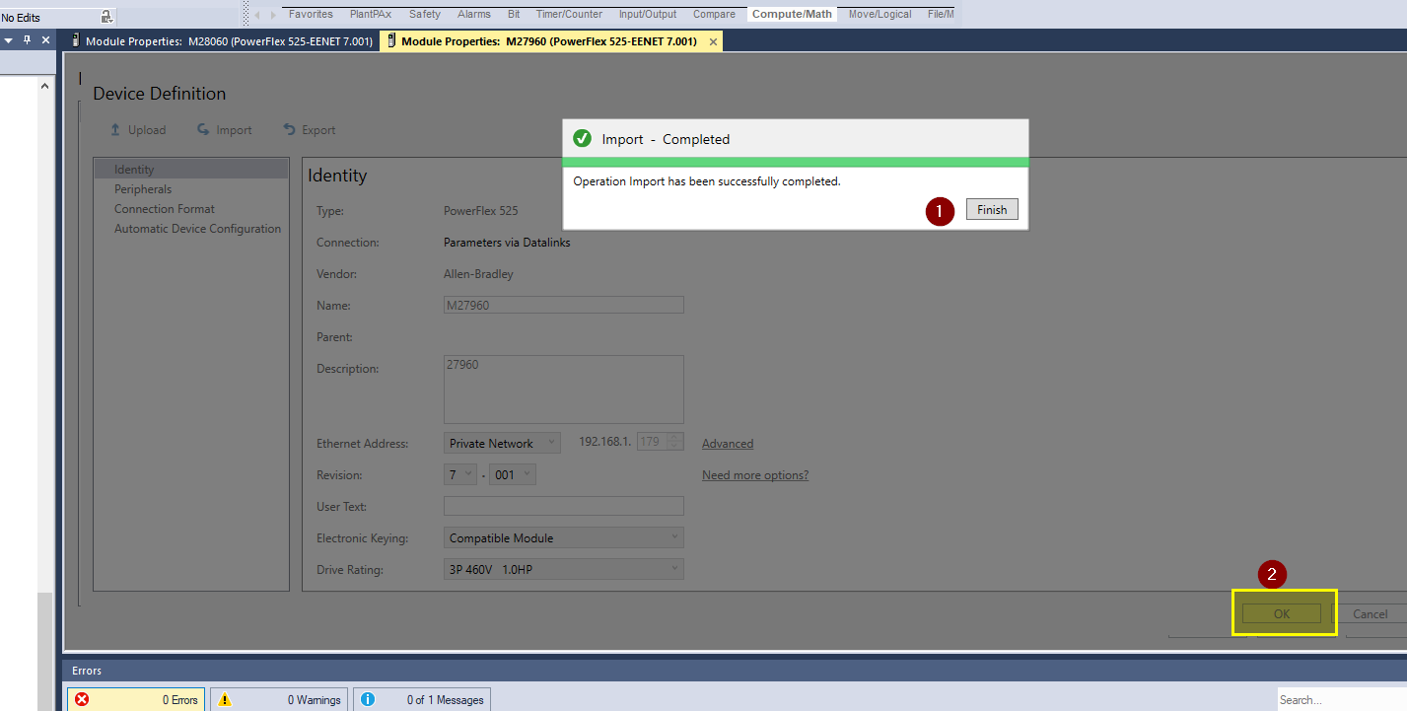Click the Upload label in Device Definition
Screen dimensions: 1407x711
(x=147, y=130)
